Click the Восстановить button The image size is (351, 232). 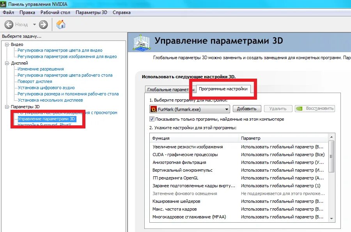click(315, 109)
